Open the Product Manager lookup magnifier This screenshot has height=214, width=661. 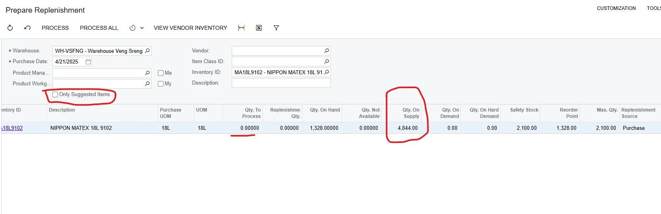[147, 73]
